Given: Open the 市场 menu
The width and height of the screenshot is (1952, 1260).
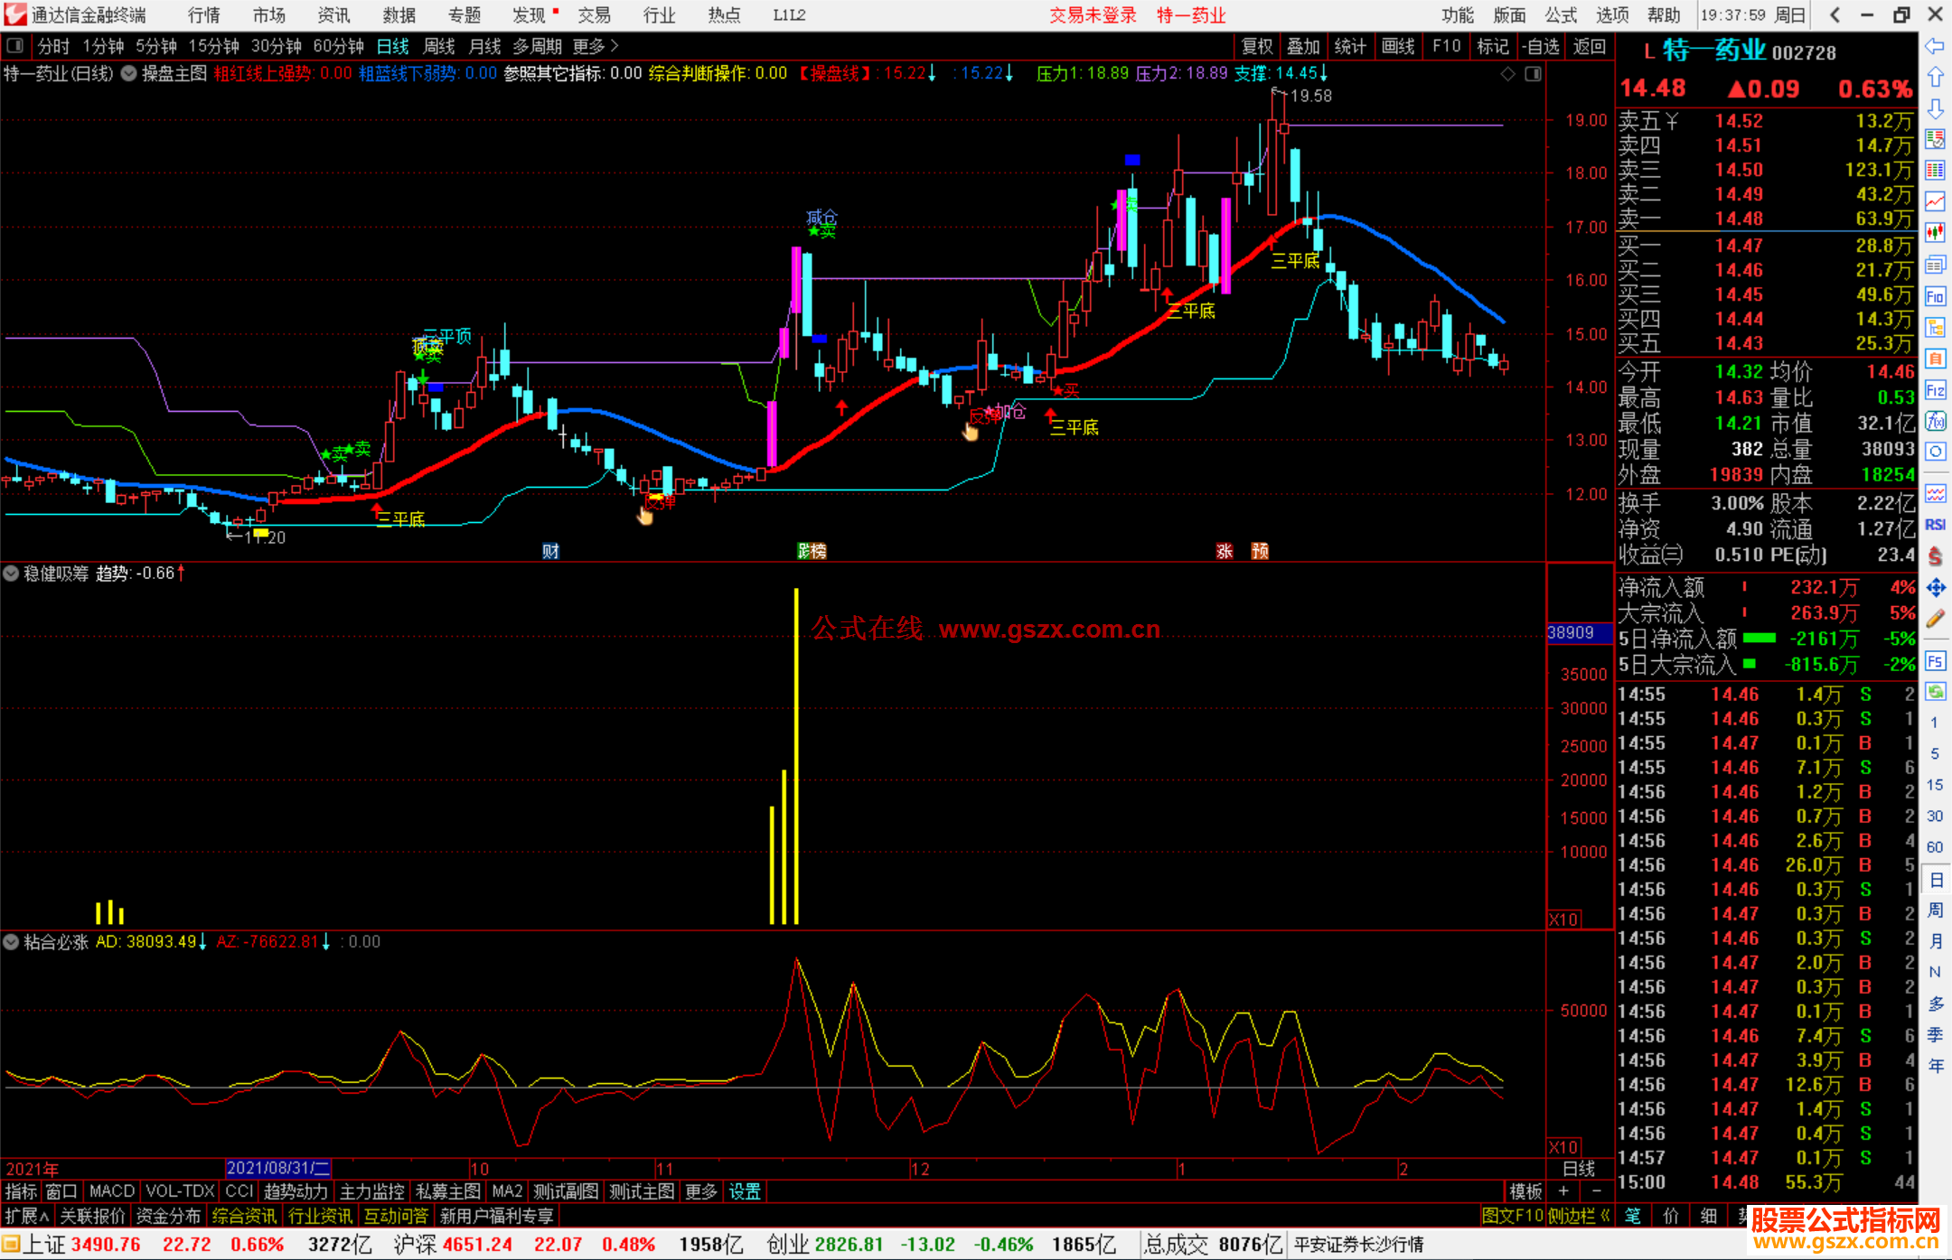Looking at the screenshot, I should point(268,14).
